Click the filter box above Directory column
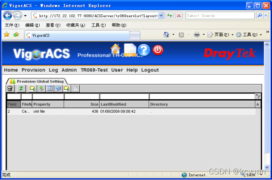This screenshot has height=180, width=272. [x=202, y=96]
